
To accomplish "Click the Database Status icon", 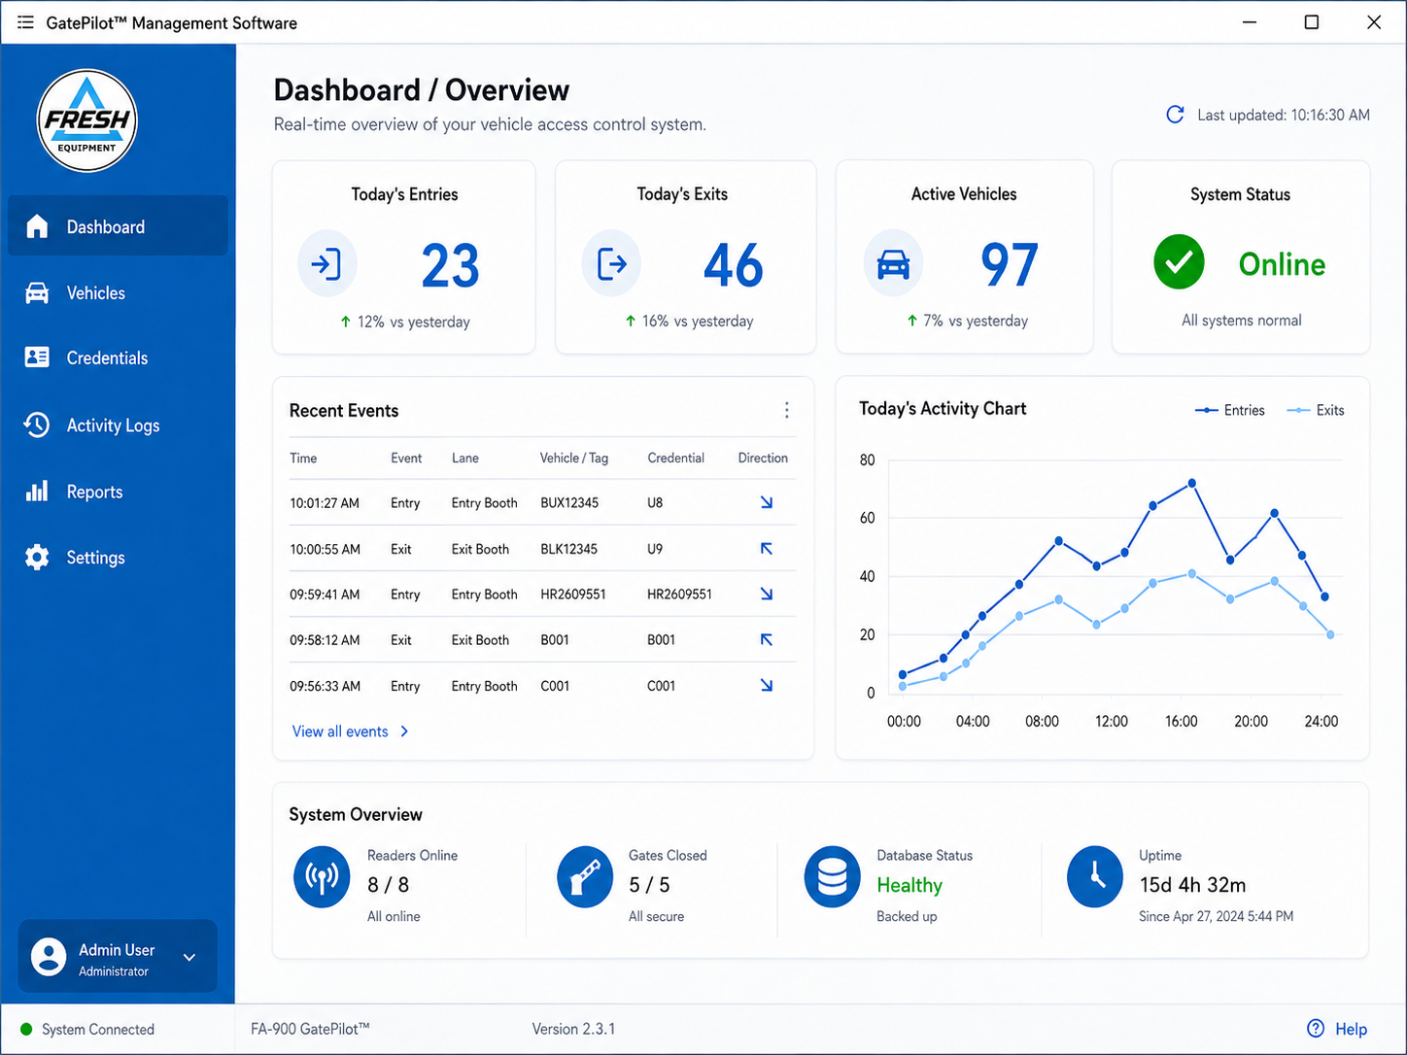I will tap(832, 877).
